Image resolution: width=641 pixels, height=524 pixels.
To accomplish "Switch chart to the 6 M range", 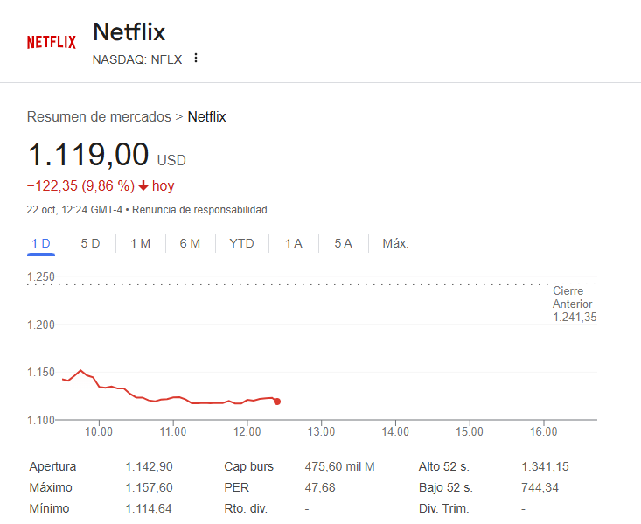I will (190, 243).
